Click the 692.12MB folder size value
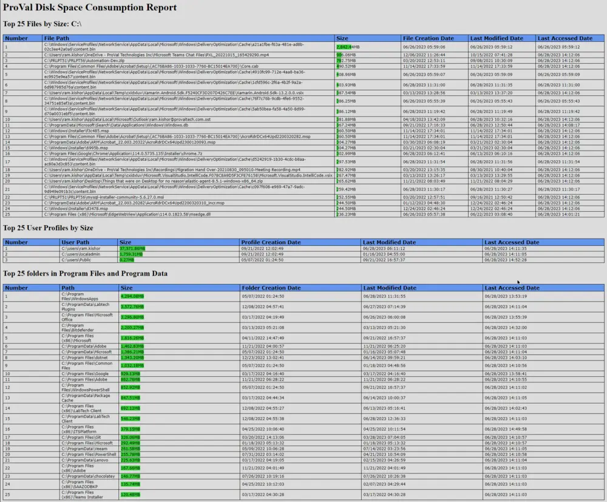The width and height of the screenshot is (607, 502). (x=130, y=409)
